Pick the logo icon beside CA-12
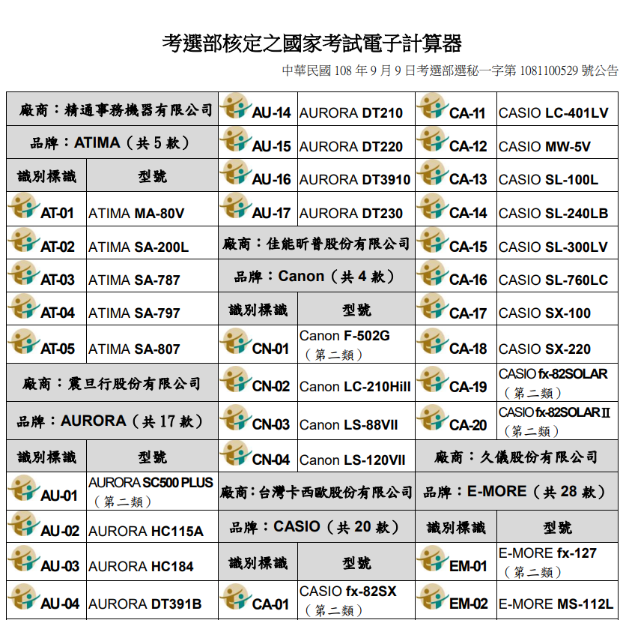626x620 pixels. [433, 139]
